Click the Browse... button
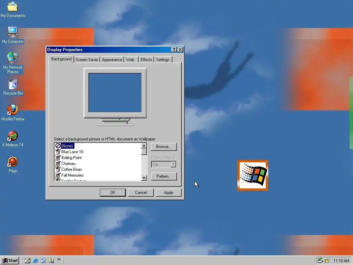The height and width of the screenshot is (265, 353). 164,146
